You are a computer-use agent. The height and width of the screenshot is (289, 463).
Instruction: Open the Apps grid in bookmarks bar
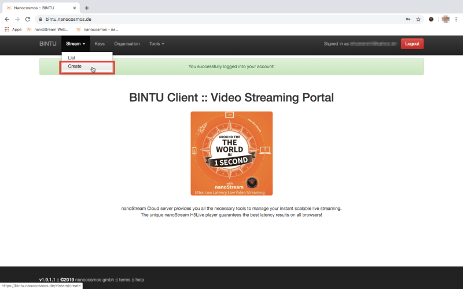tap(13, 29)
